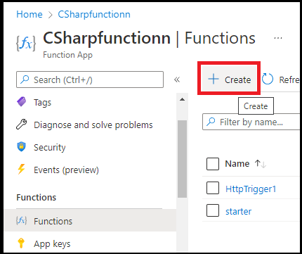Click the wrench Diagnose and solve problems icon

coord(21,125)
